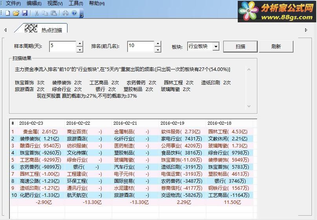Open the toolbar options overflow arrow
Screen dimensions: 317x220
[82, 15]
